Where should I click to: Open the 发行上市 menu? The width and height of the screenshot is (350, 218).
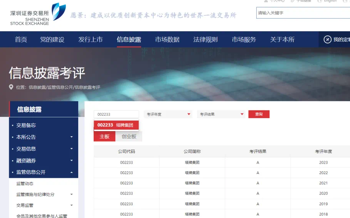point(91,39)
